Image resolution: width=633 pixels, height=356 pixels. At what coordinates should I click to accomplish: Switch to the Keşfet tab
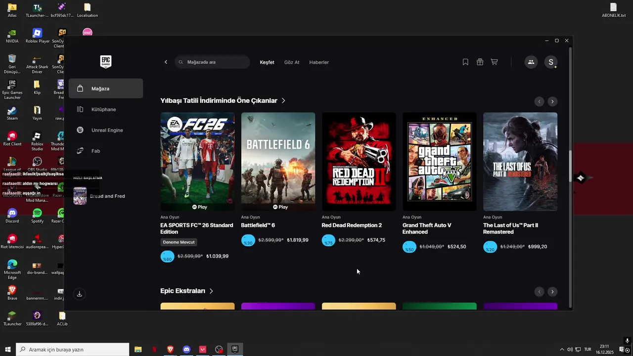click(267, 62)
